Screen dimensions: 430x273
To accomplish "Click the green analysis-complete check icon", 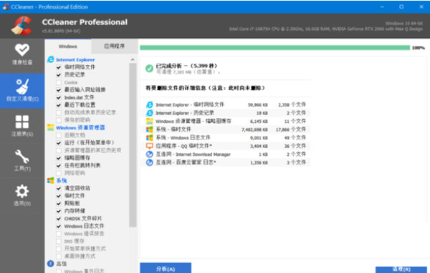I will pos(149,69).
